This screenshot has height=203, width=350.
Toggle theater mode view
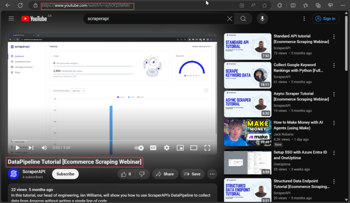point(194,148)
